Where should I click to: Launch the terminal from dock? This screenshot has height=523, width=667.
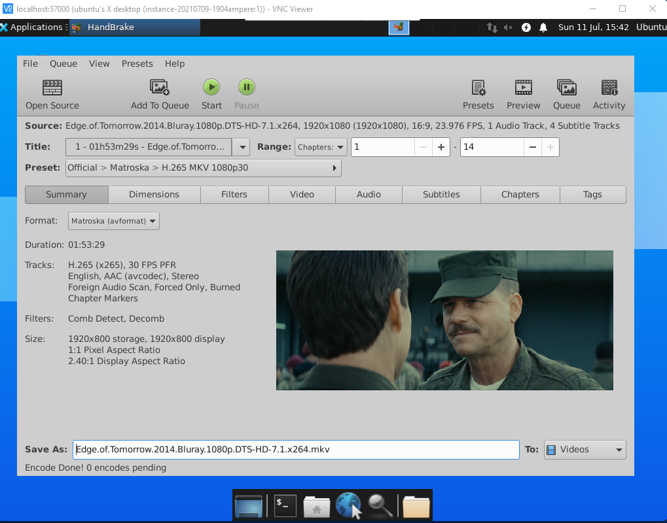click(285, 505)
